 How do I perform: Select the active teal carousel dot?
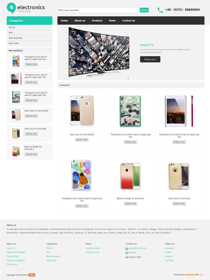(128, 78)
